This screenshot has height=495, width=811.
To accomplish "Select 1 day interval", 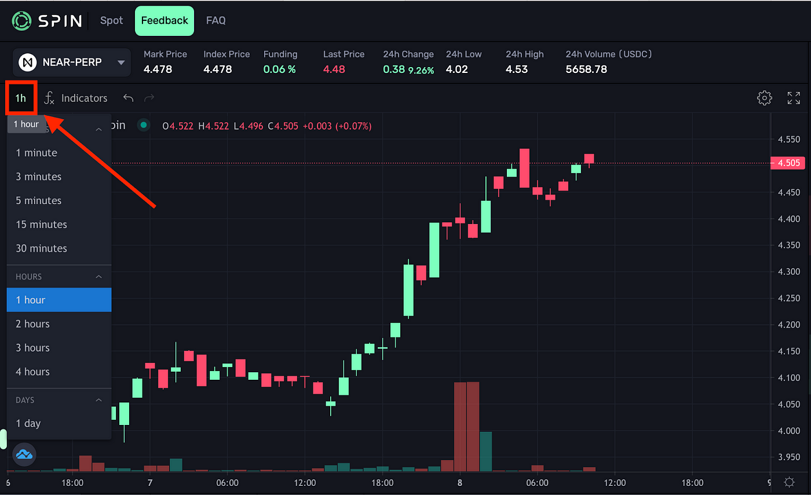I will point(59,423).
